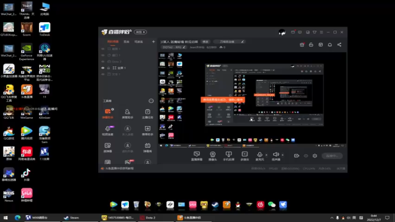Open the skin (shirt) icon in title bar
Image resolution: width=395 pixels, height=222 pixels.
pyautogui.click(x=315, y=32)
